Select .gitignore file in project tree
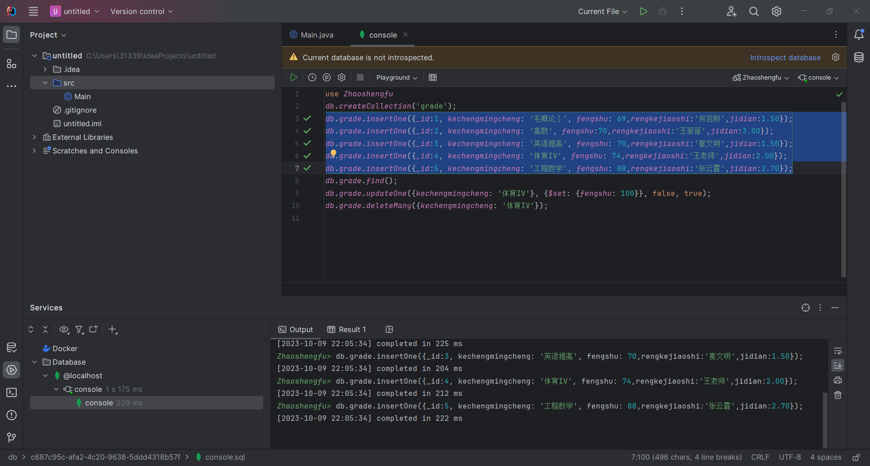Image resolution: width=870 pixels, height=466 pixels. [x=80, y=110]
